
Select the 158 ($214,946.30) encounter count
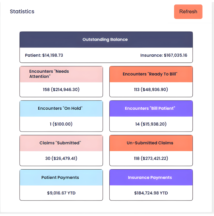[61, 90]
